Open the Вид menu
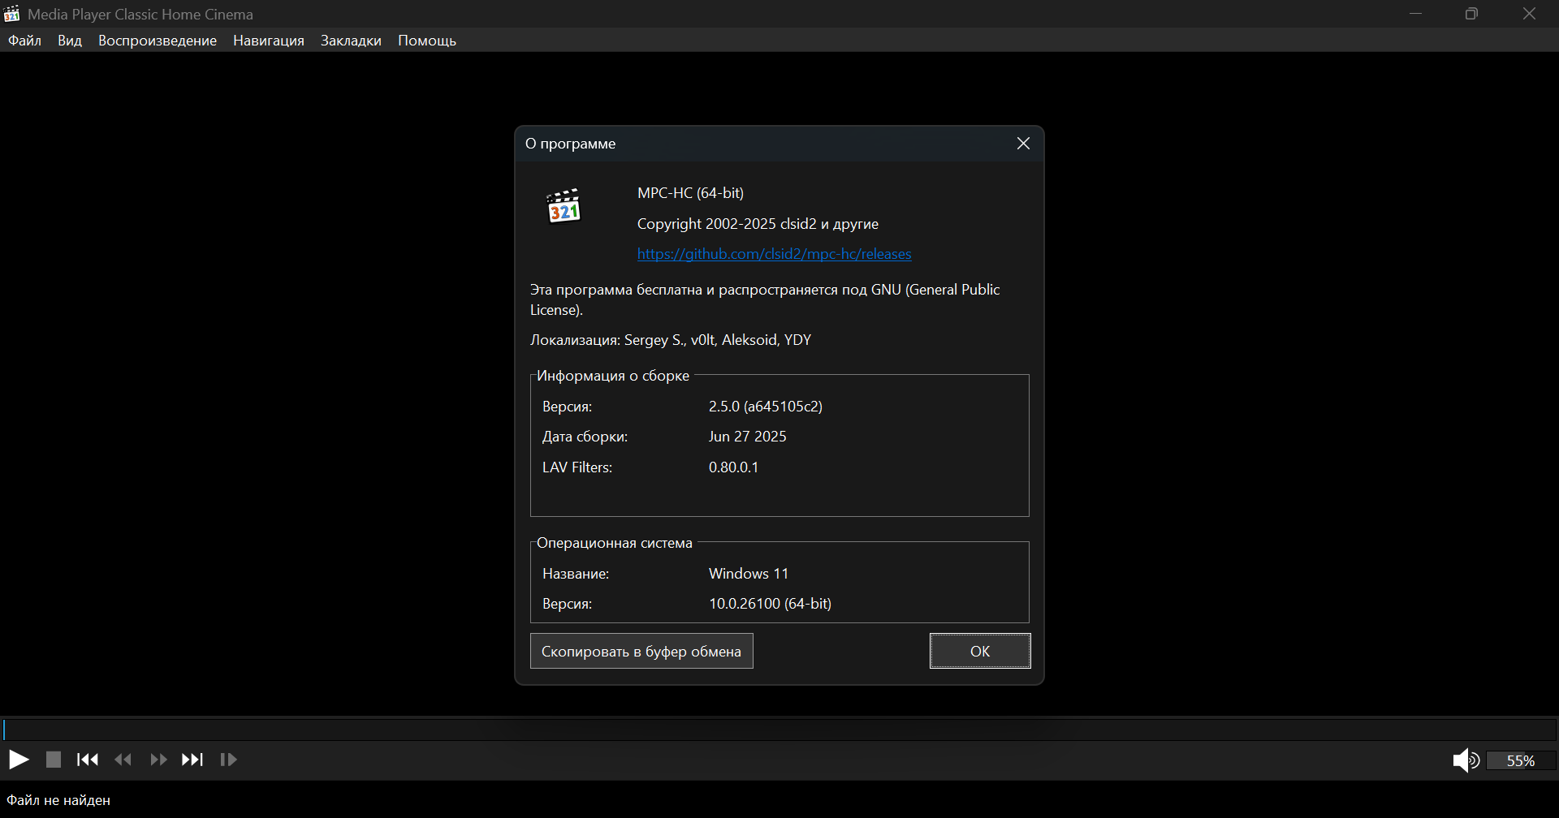 pyautogui.click(x=70, y=41)
